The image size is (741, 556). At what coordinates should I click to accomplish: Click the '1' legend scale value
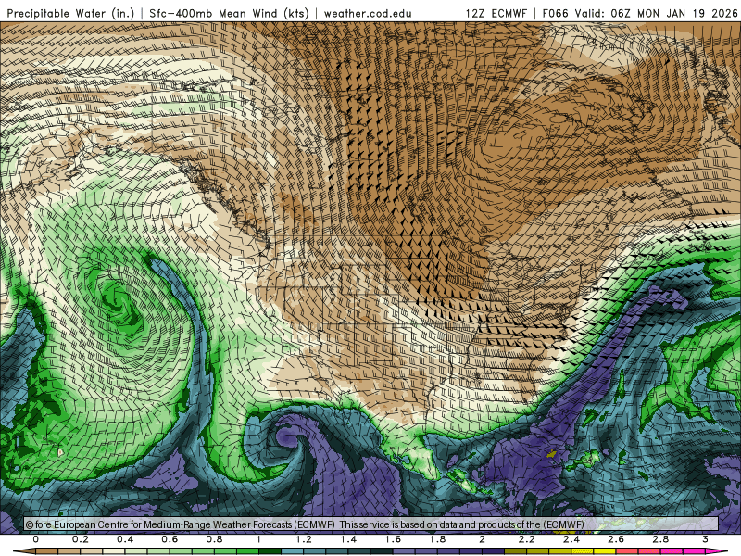pos(258,539)
